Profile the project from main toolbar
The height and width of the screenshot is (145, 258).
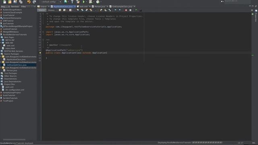98,2
